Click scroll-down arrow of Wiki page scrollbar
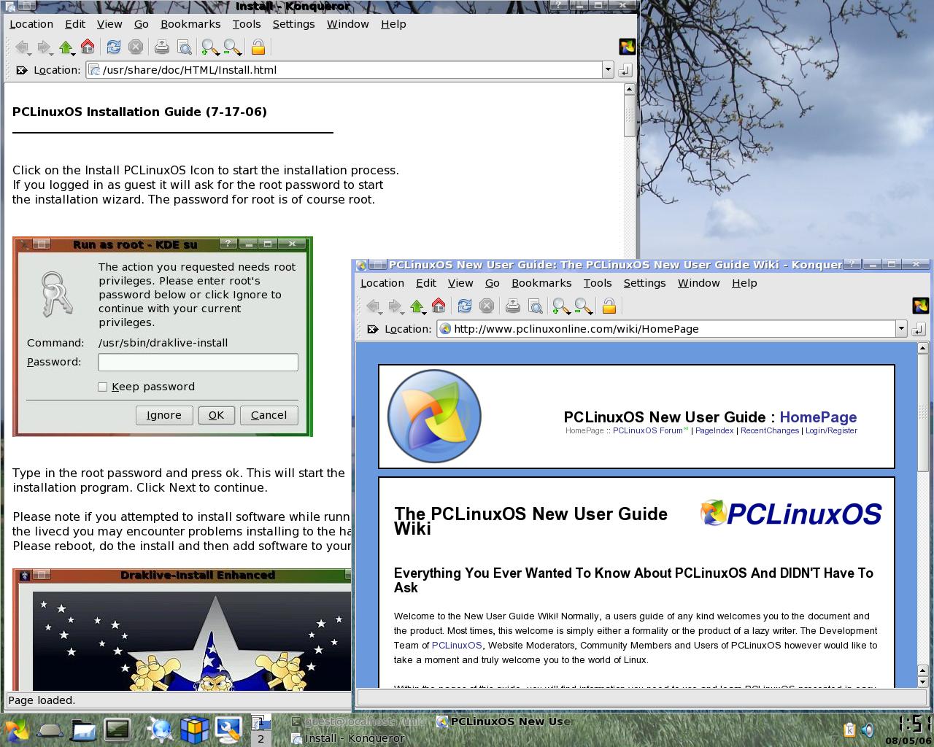The height and width of the screenshot is (747, 934). pos(923,681)
